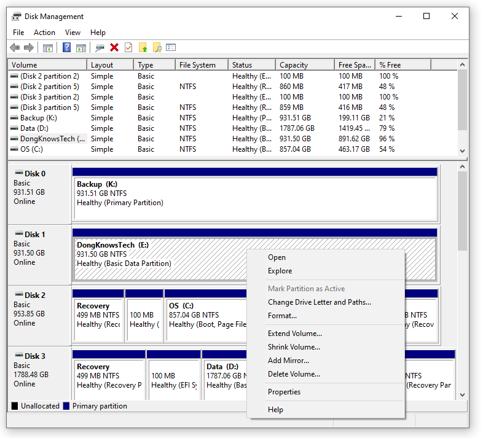Click the Back arrow toolbar icon

(15, 48)
